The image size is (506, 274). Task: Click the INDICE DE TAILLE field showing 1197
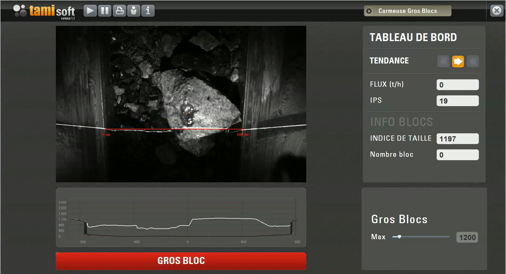pyautogui.click(x=458, y=139)
